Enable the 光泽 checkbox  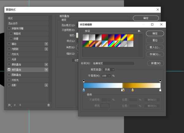9,59
